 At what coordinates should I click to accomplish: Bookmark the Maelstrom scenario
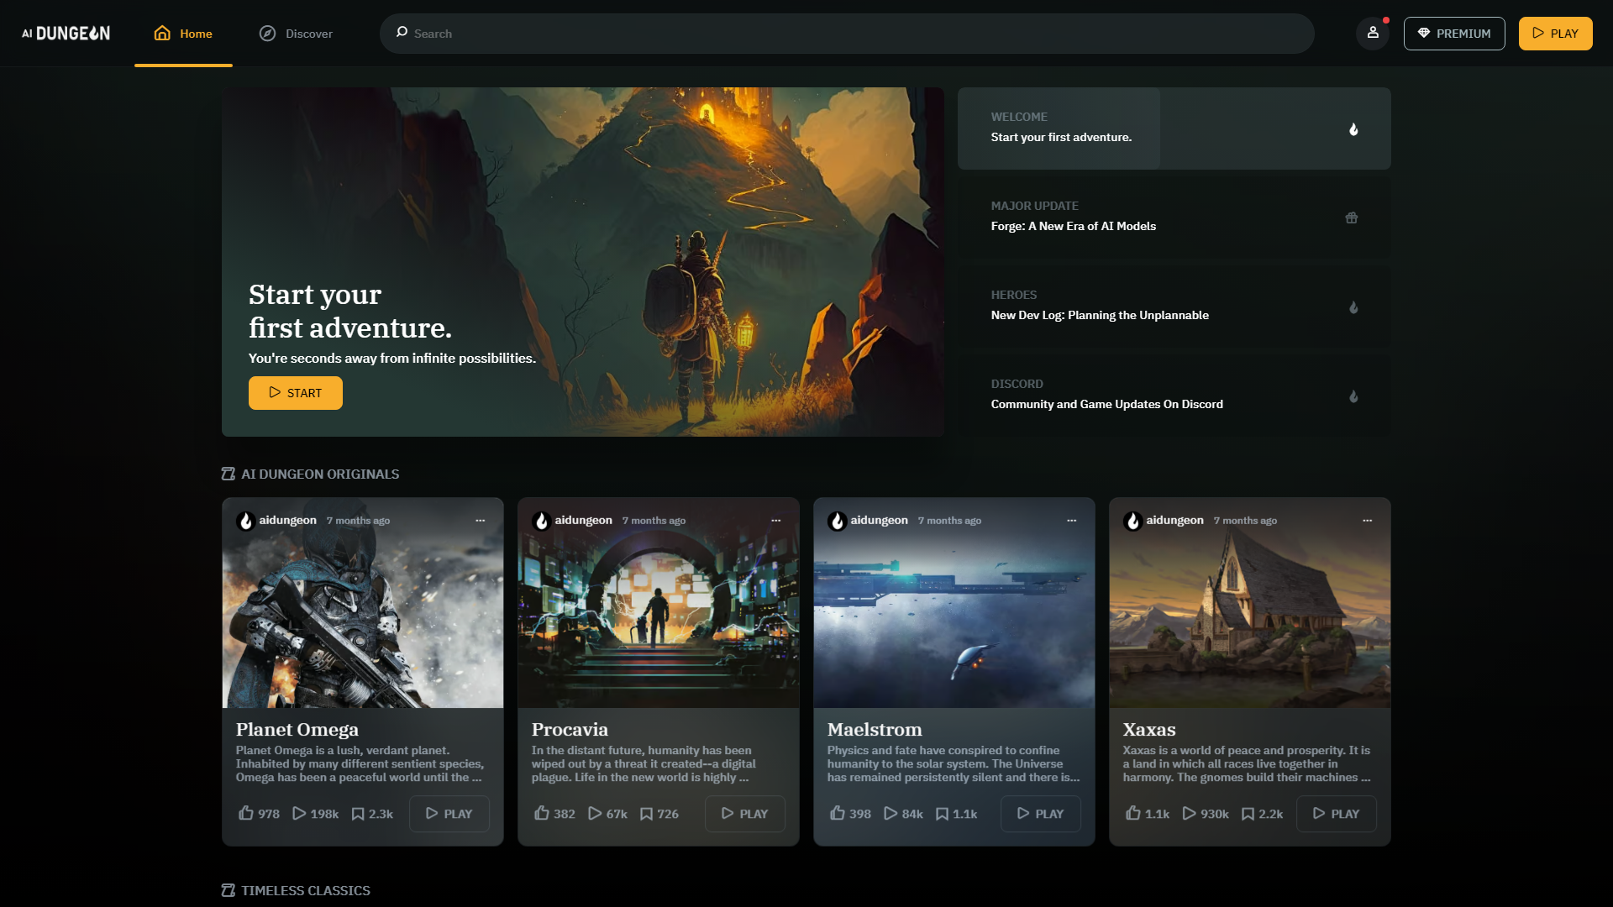(956, 813)
